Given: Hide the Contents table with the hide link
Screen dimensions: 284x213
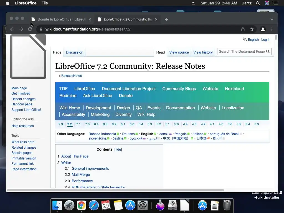Looking at the screenshot, I should coord(118,149).
